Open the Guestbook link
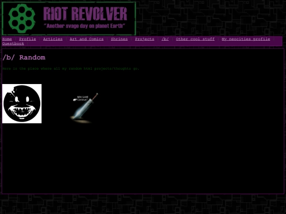286x214 pixels. click(x=13, y=44)
